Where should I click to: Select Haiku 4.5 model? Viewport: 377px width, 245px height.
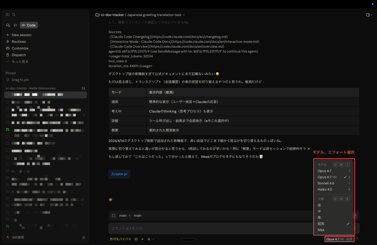pos(334,189)
